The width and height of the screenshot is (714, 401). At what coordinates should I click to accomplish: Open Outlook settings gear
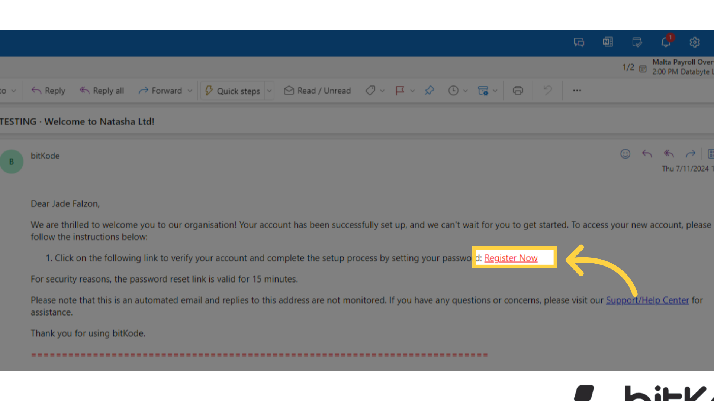695,42
